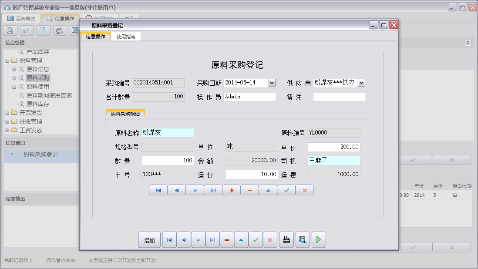Click the green execute arrow icon

(318, 240)
